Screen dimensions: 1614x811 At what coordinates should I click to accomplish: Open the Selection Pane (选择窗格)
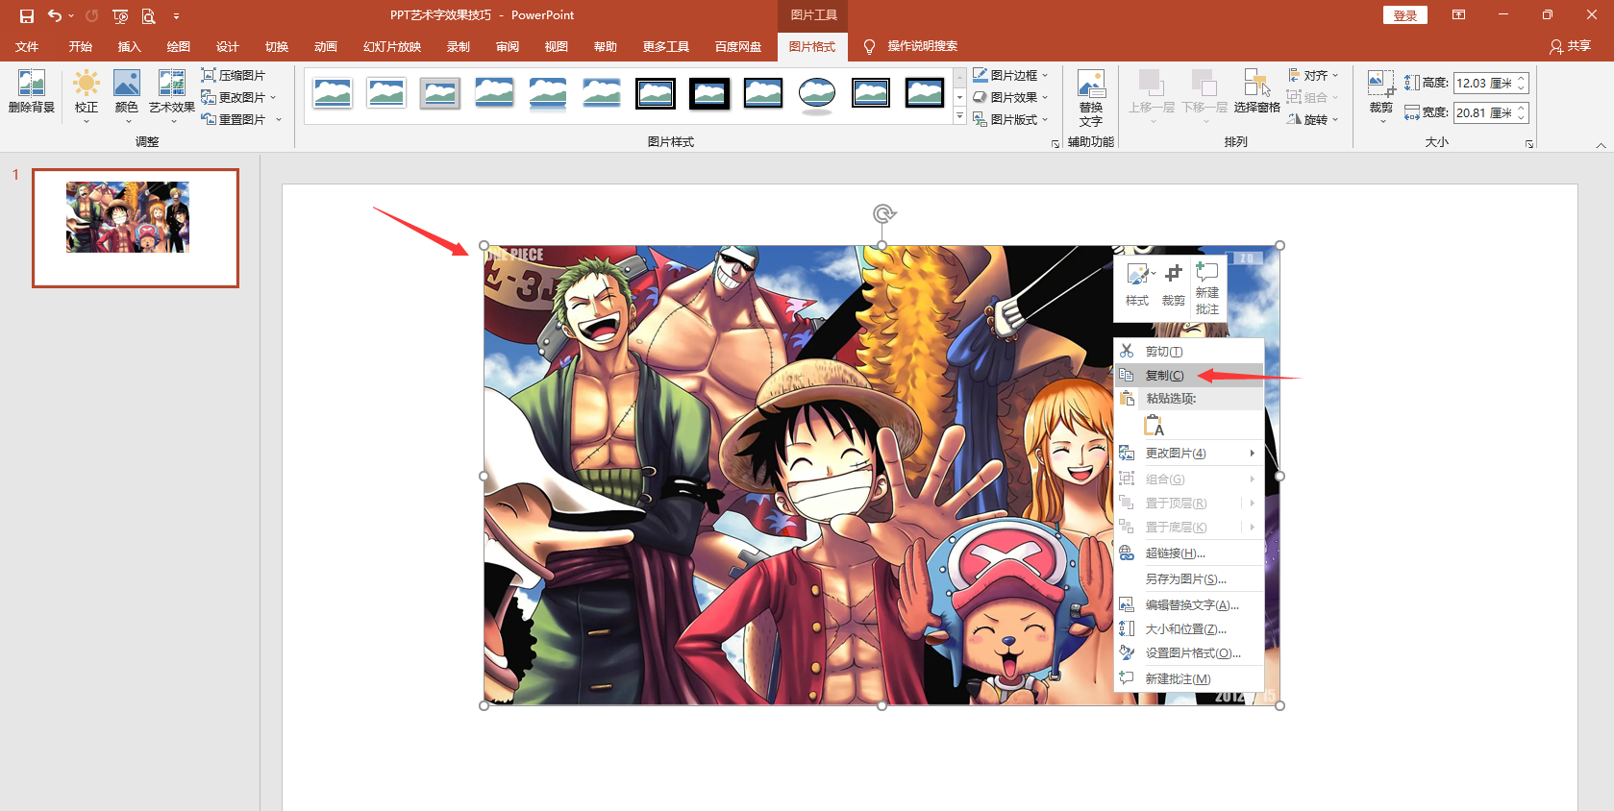[x=1256, y=91]
